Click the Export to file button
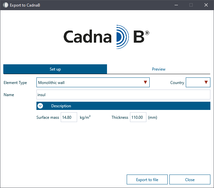The width and height of the screenshot is (214, 188). pyautogui.click(x=147, y=179)
